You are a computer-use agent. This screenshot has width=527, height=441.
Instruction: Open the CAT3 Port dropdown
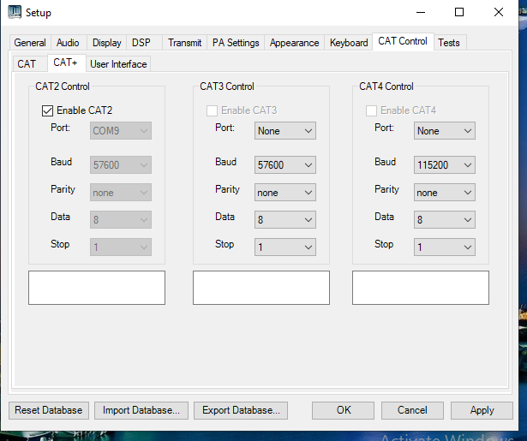(285, 131)
